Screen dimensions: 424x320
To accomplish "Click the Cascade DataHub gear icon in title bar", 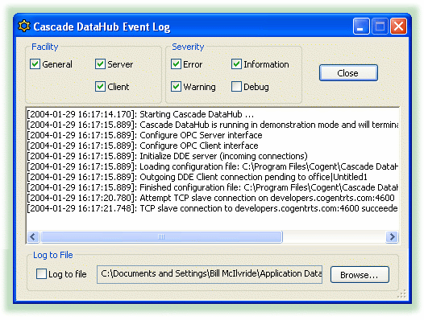I will (x=24, y=27).
